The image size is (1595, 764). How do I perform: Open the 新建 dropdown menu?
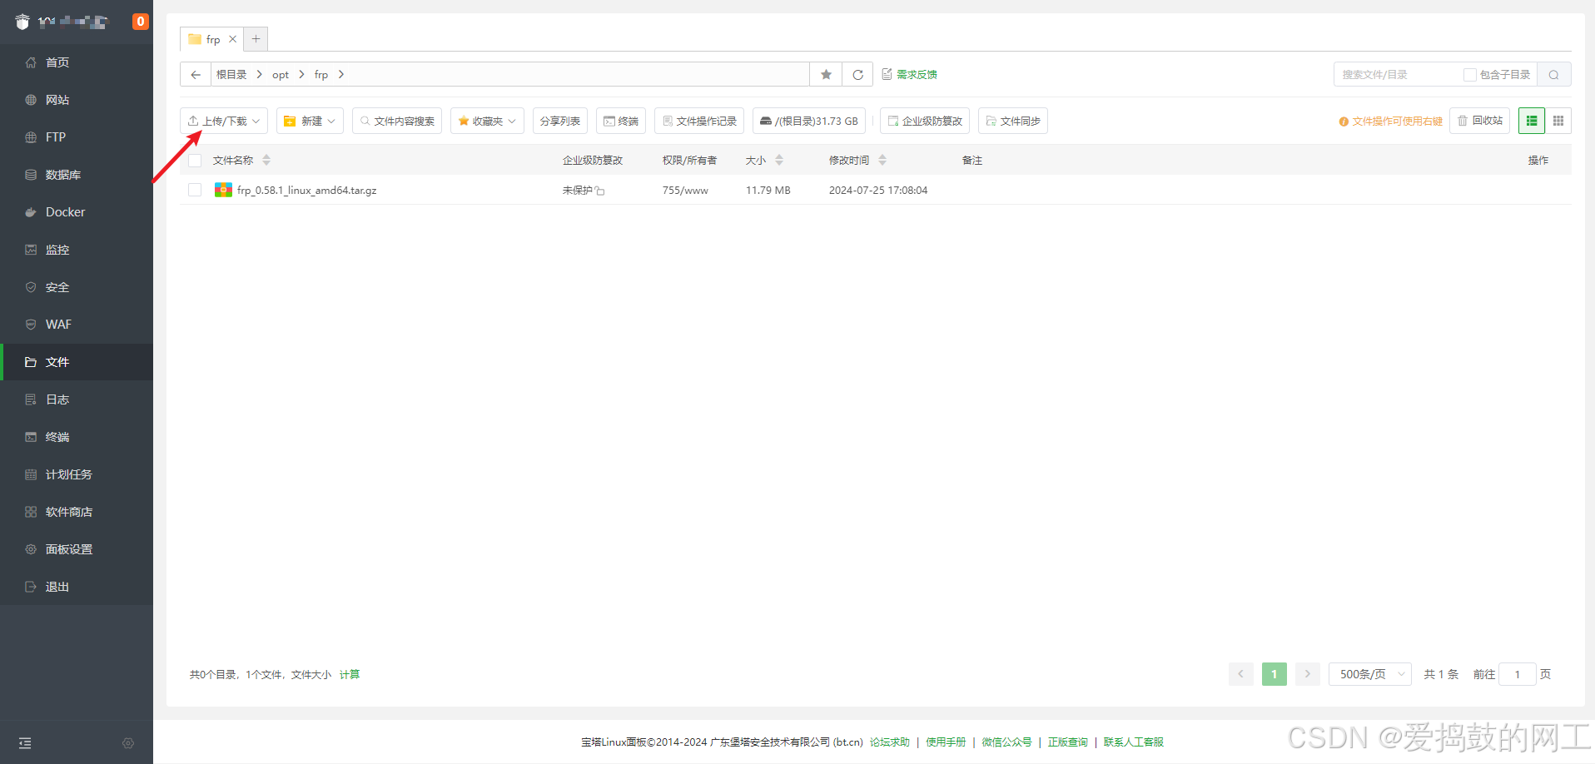tap(310, 121)
